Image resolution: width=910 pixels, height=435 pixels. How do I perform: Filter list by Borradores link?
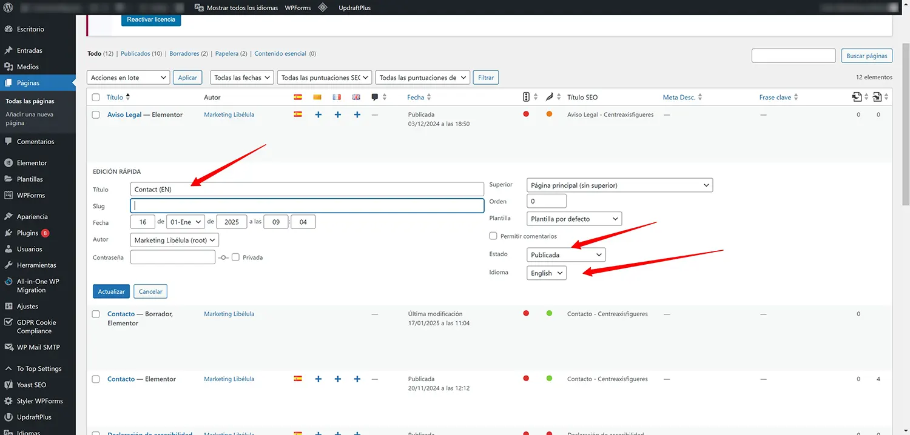pyautogui.click(x=185, y=53)
